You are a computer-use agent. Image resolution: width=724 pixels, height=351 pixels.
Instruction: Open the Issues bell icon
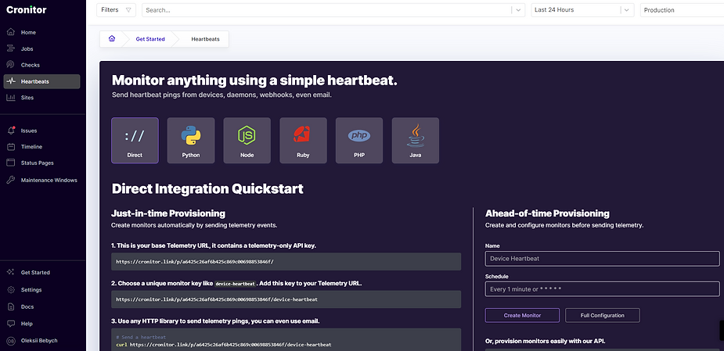(x=11, y=131)
